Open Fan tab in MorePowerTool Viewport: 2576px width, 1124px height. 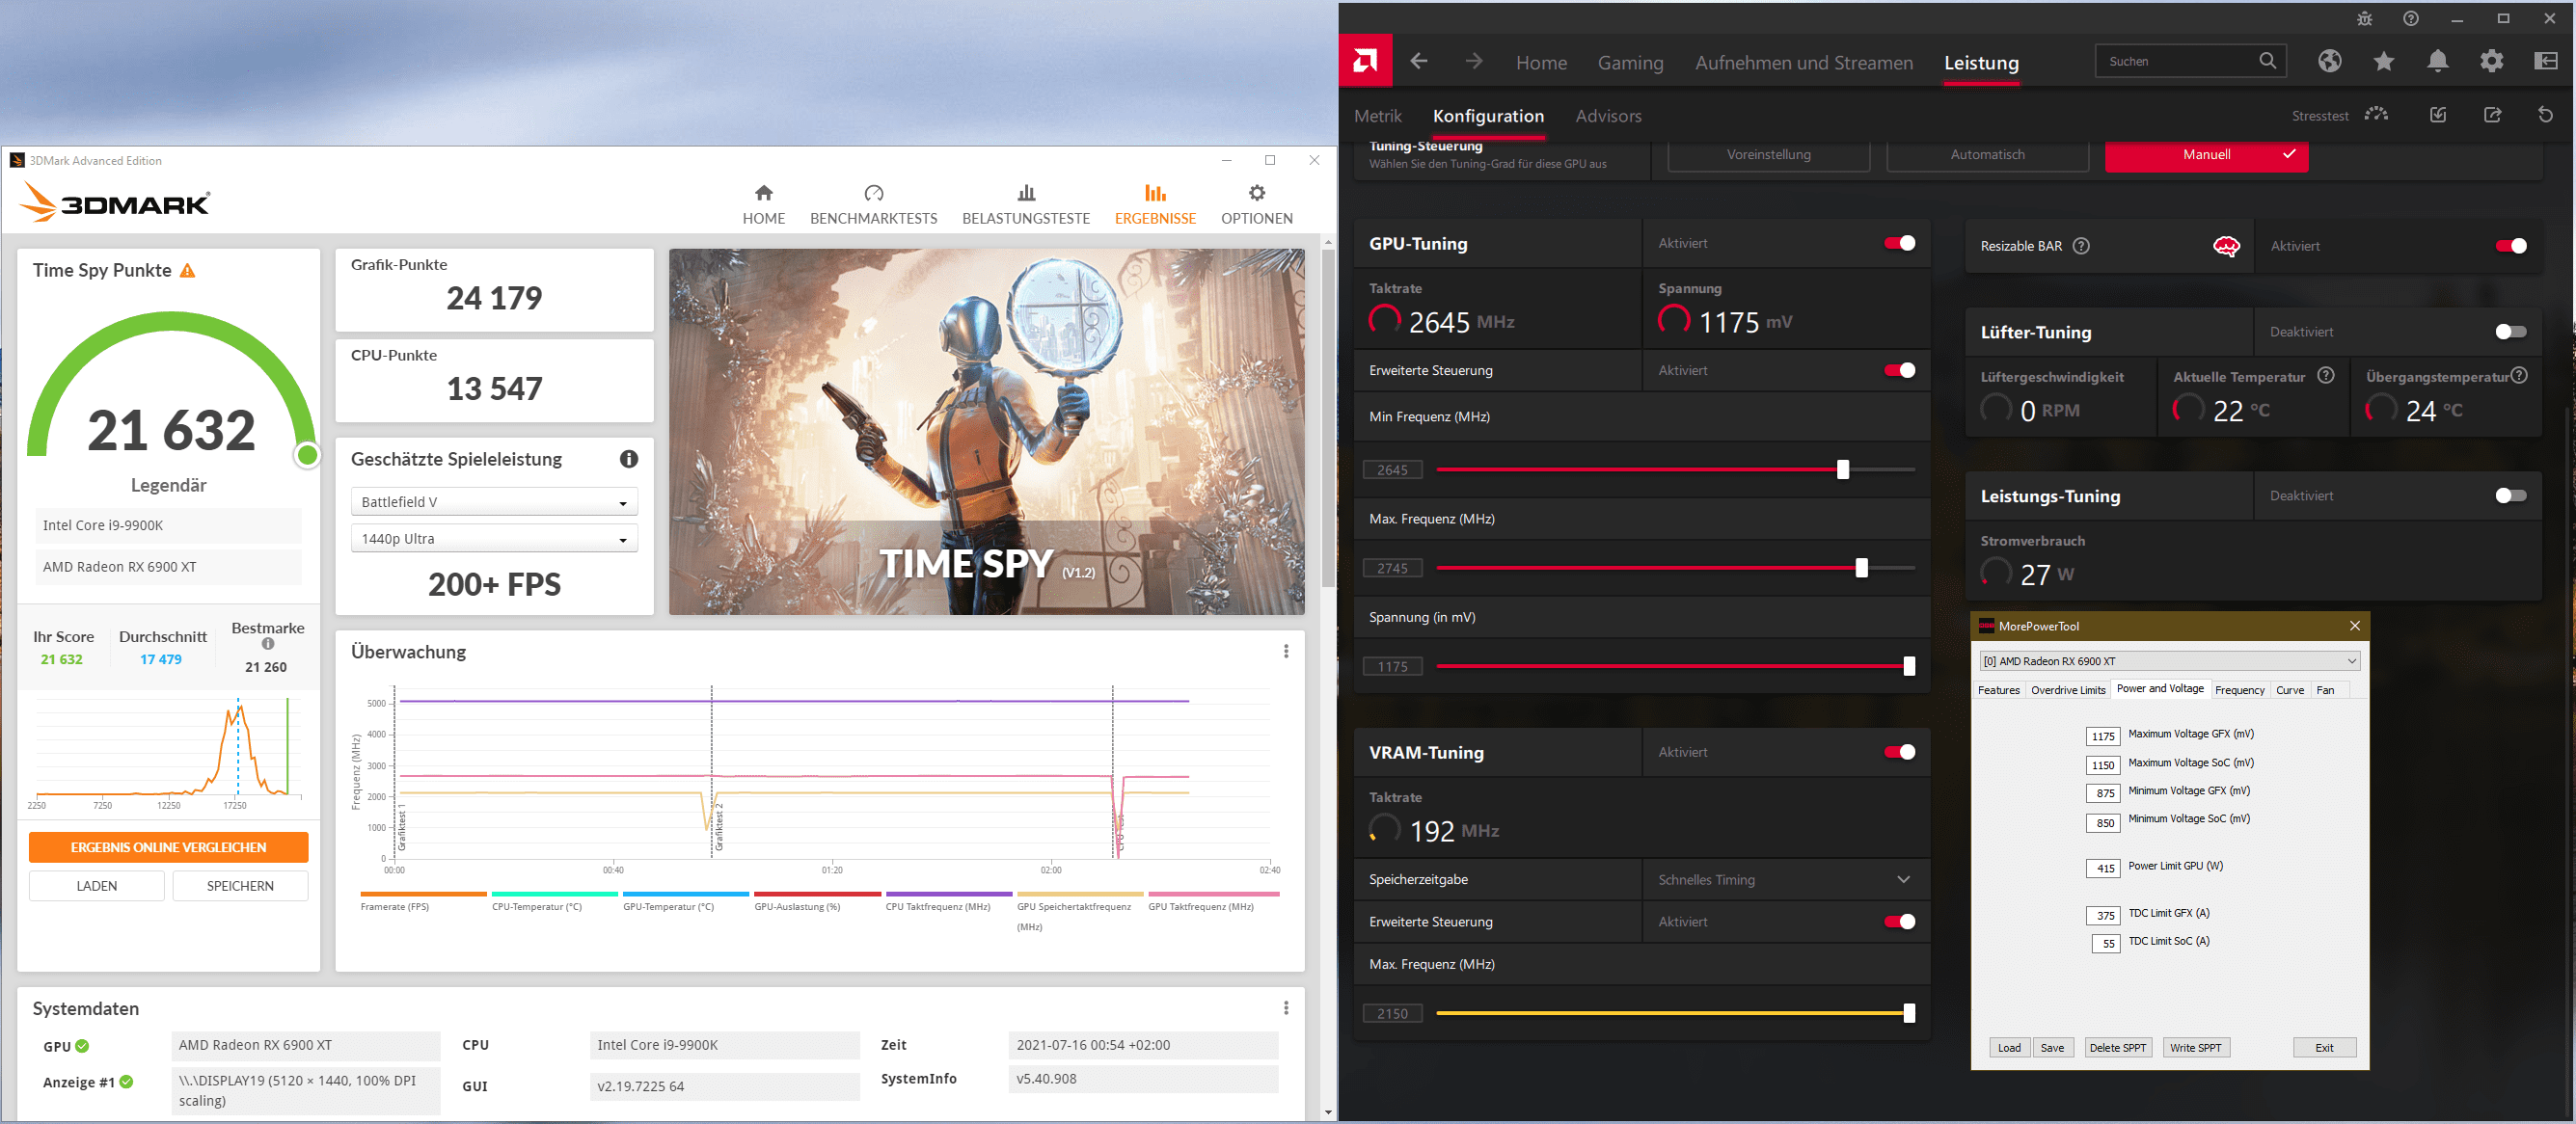2325,690
